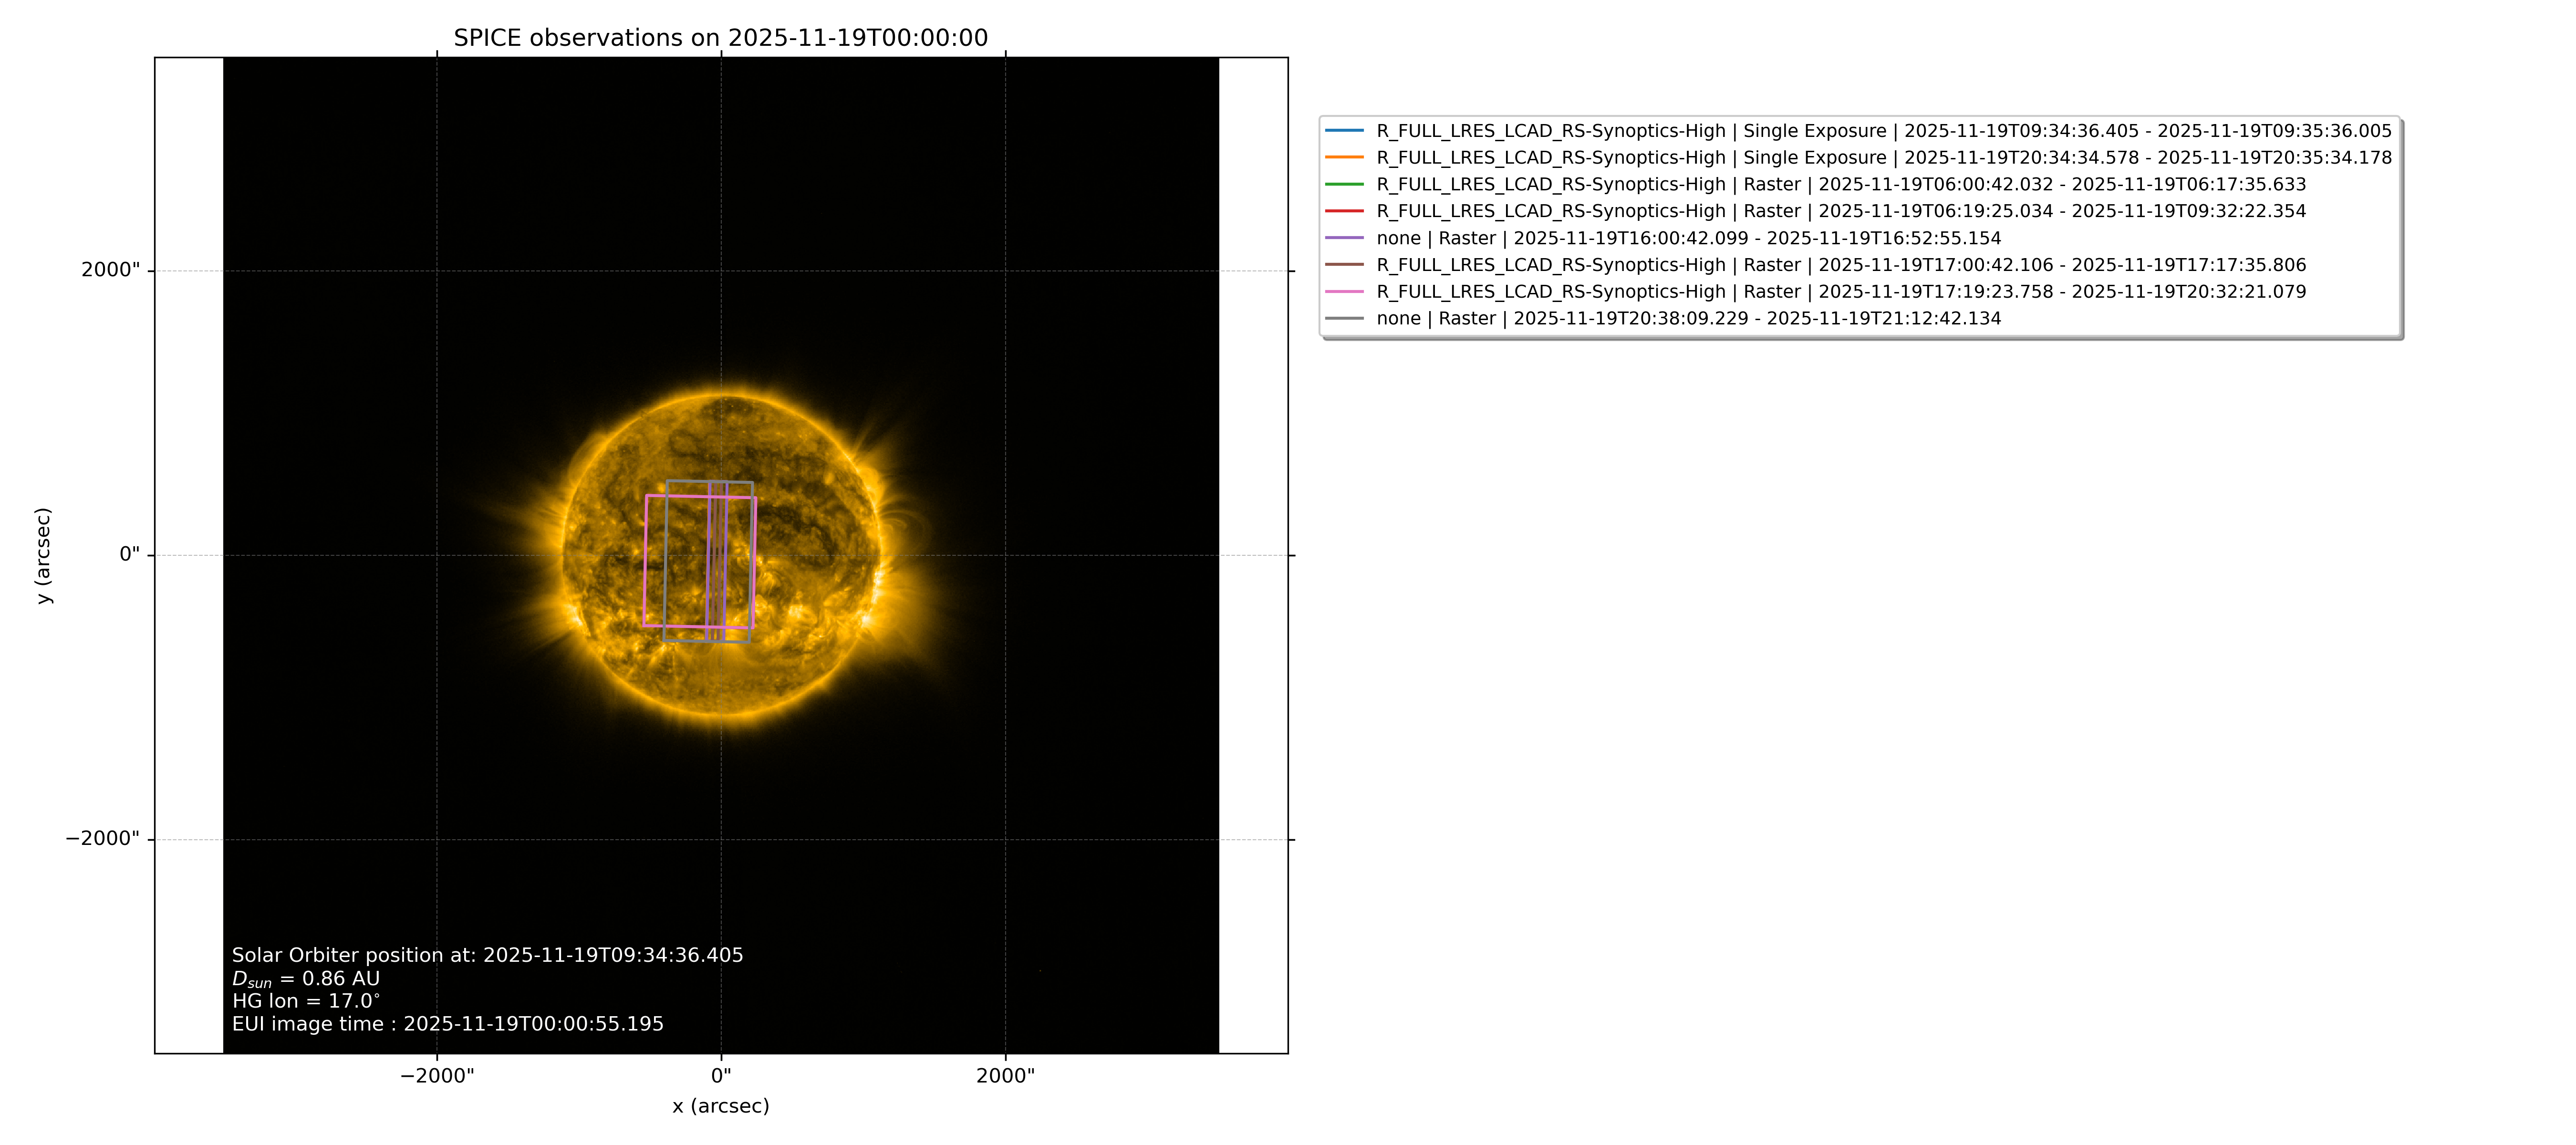This screenshot has width=2576, height=1145.
Task: Click the brown legend line swatch
Action: coord(1344,265)
